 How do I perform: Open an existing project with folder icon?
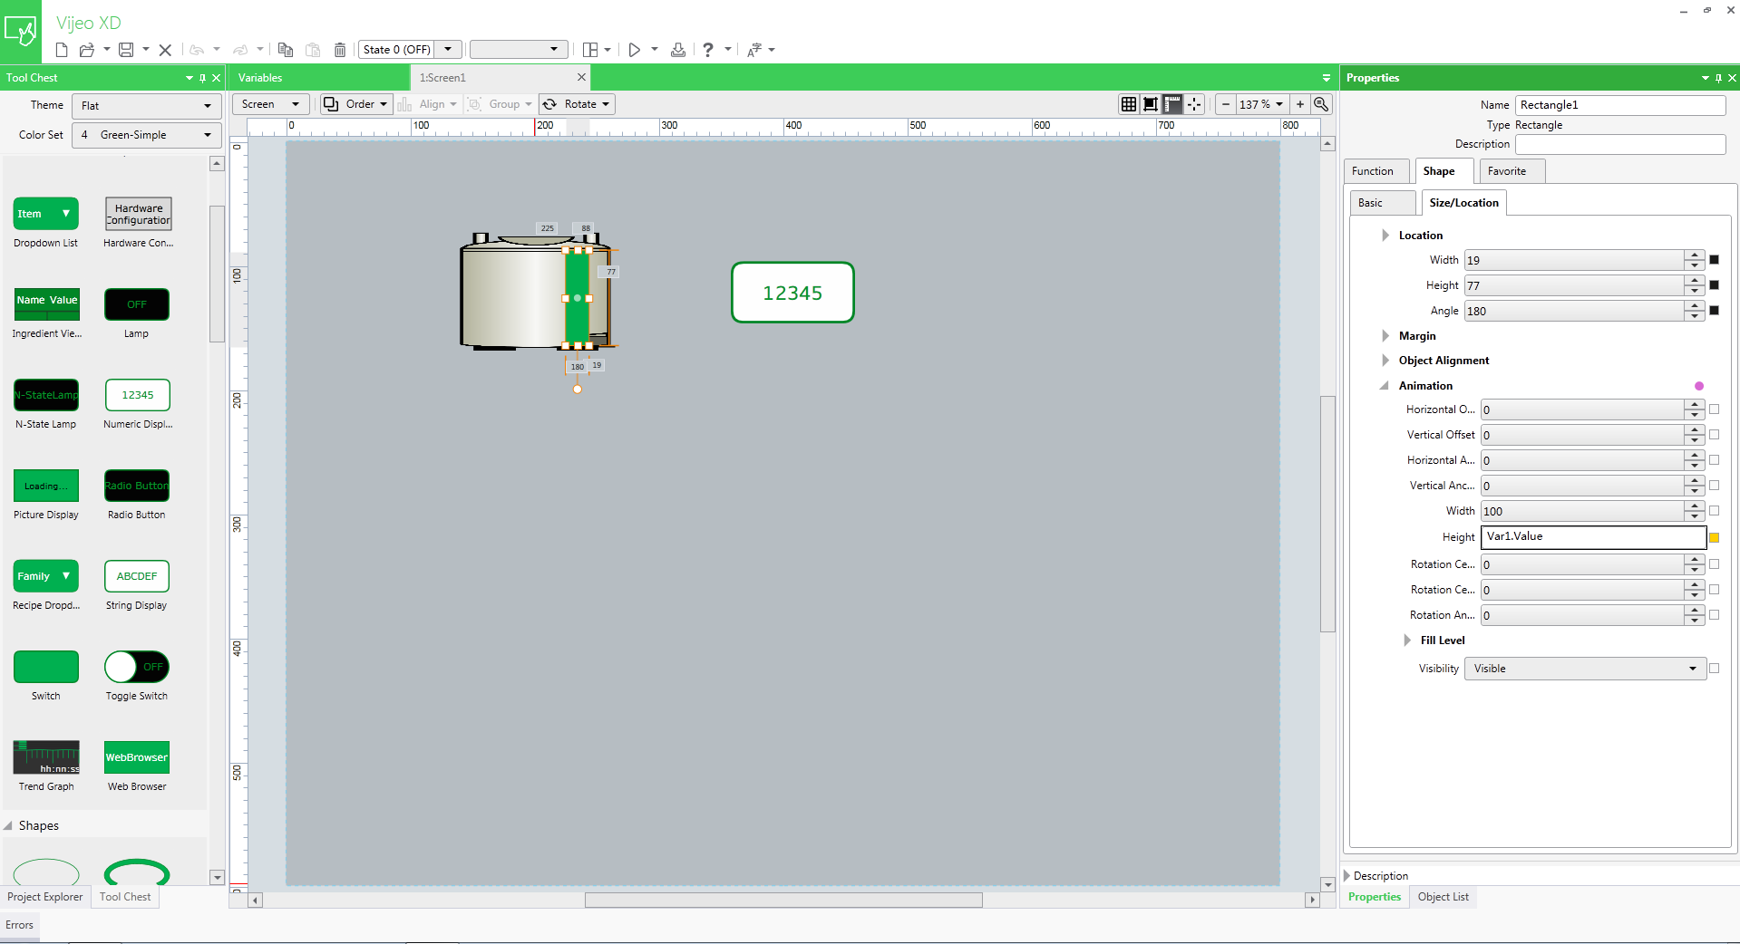click(87, 50)
